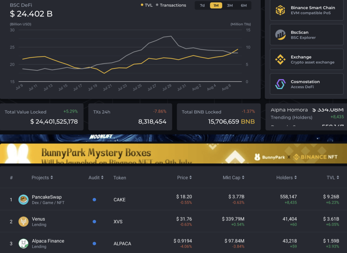Click PancakeSwap's blue audit status dot
347x253 pixels.
[x=94, y=200]
